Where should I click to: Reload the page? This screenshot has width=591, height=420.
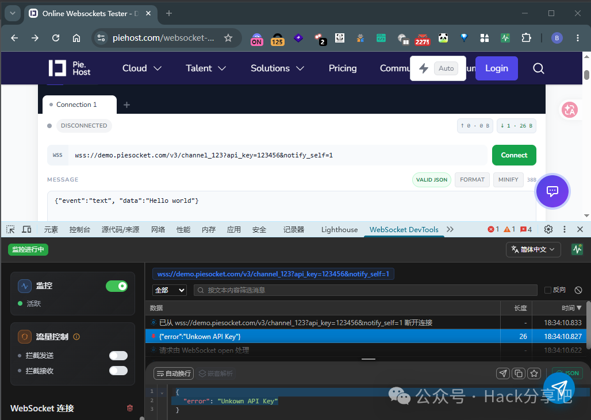(x=56, y=38)
